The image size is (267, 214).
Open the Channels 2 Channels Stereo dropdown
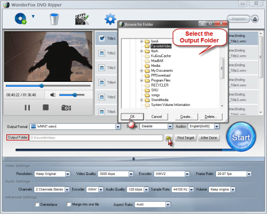(67, 189)
